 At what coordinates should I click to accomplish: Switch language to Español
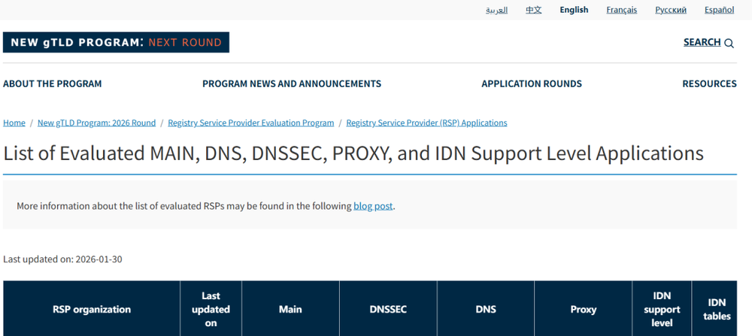coord(719,10)
